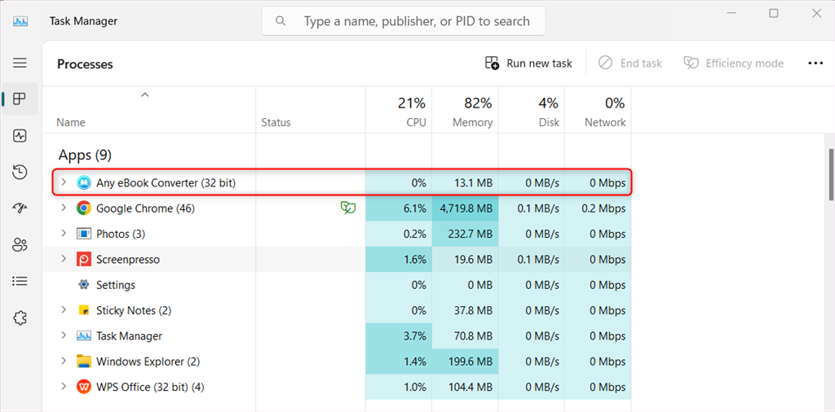The height and width of the screenshot is (412, 835).
Task: Click the Sticky Notes app icon
Action: [84, 310]
